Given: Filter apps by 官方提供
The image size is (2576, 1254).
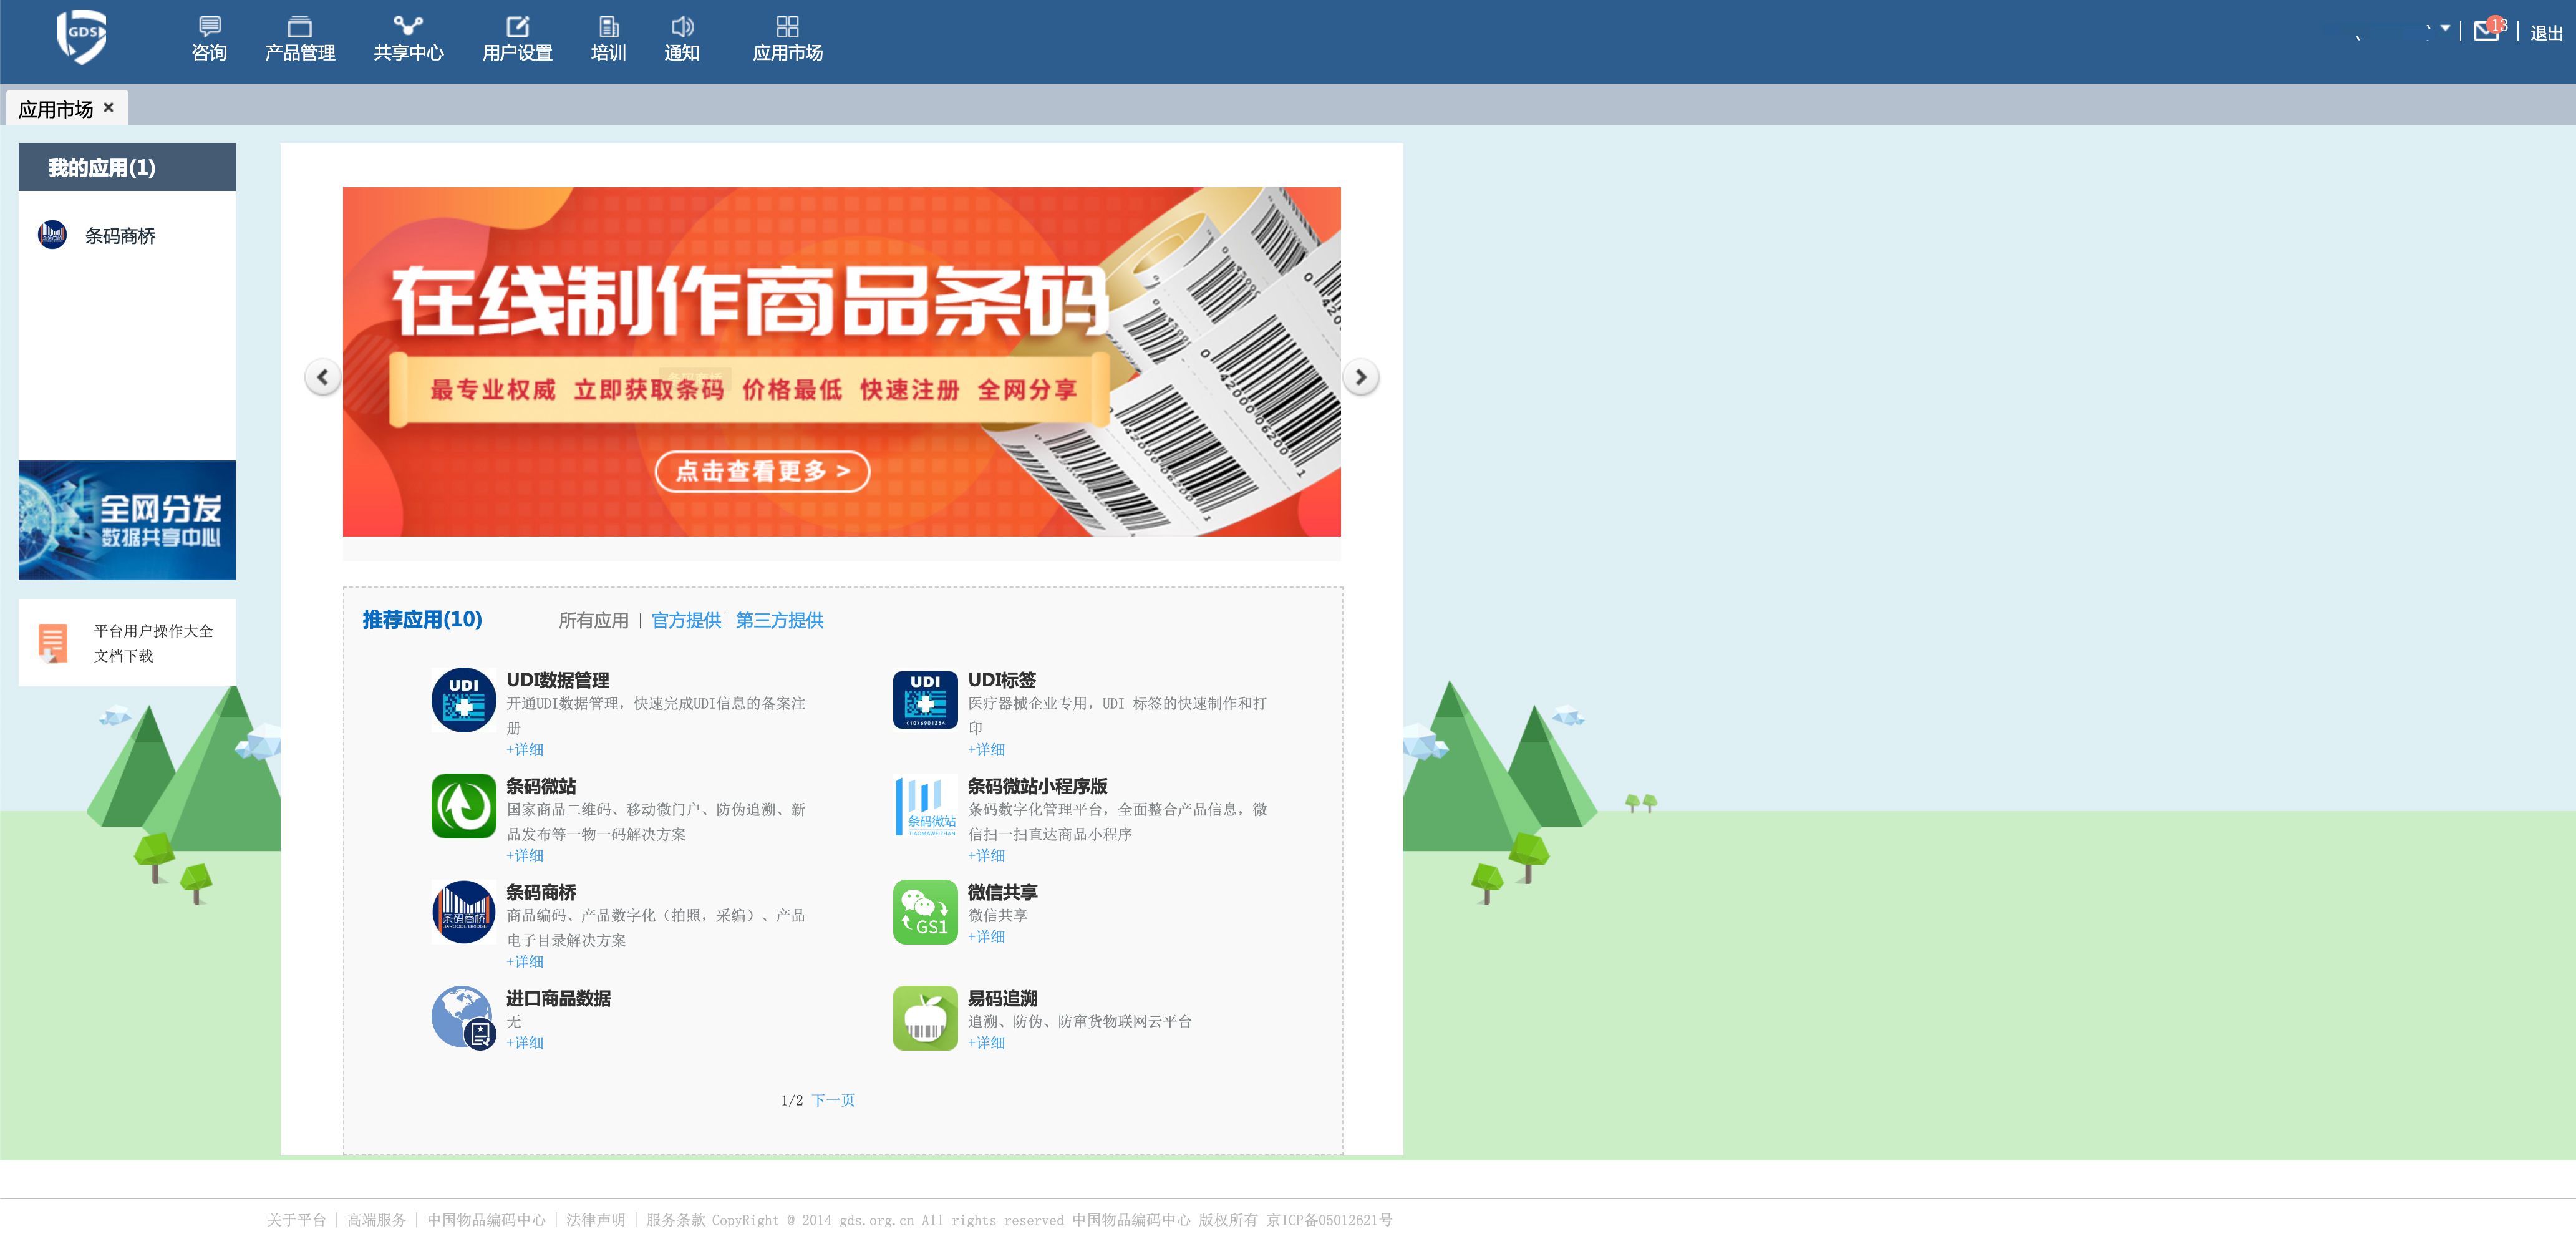Looking at the screenshot, I should tap(686, 620).
